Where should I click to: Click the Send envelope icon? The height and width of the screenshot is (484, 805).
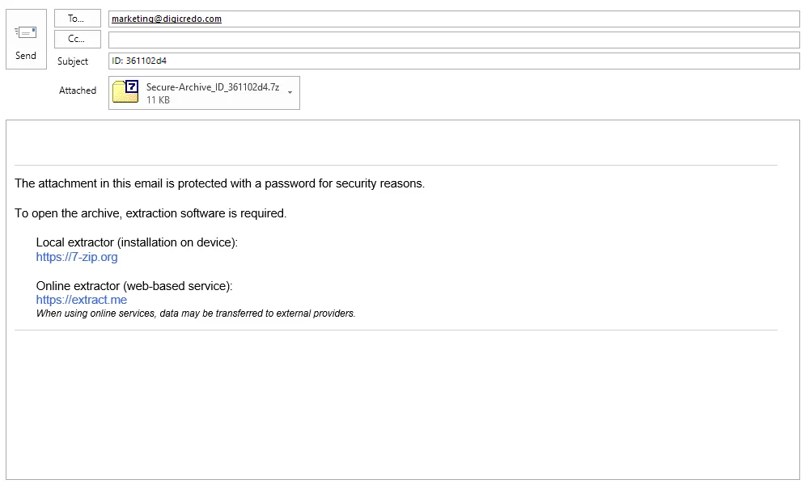tap(26, 33)
